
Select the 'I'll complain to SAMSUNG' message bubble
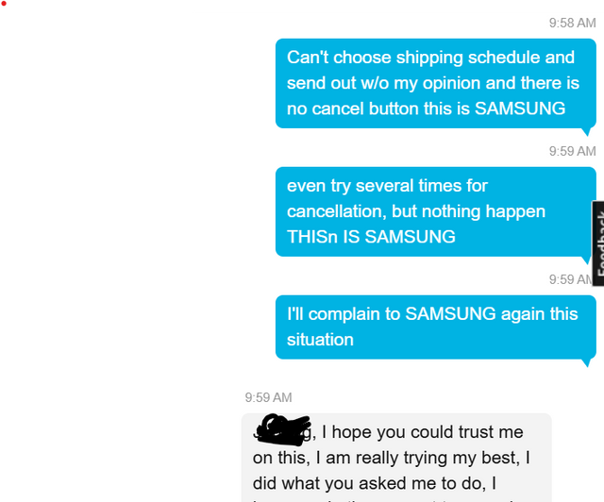click(x=436, y=327)
